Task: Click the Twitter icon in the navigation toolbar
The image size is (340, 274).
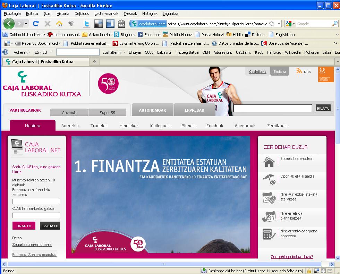Action: pyautogui.click(x=87, y=24)
